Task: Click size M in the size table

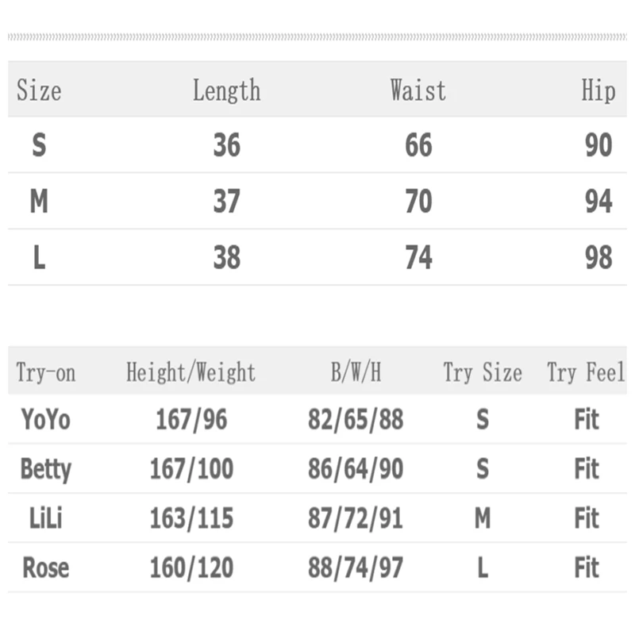Action: coord(39,202)
